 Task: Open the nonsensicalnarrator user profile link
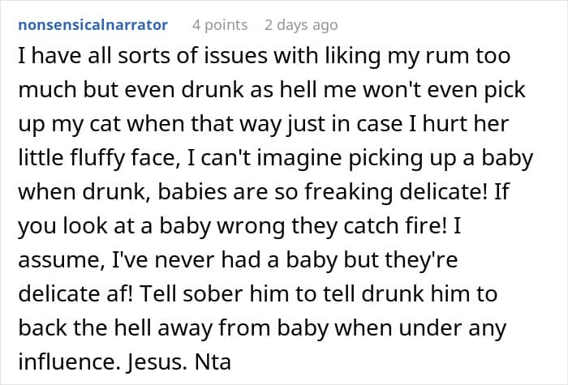[x=93, y=24]
